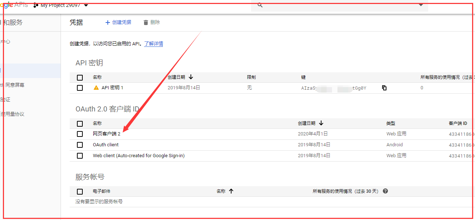Open the 了解详情 link
The height and width of the screenshot is (220, 475).
153,44
